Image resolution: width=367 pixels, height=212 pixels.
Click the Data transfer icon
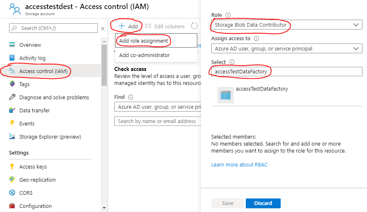click(x=12, y=110)
